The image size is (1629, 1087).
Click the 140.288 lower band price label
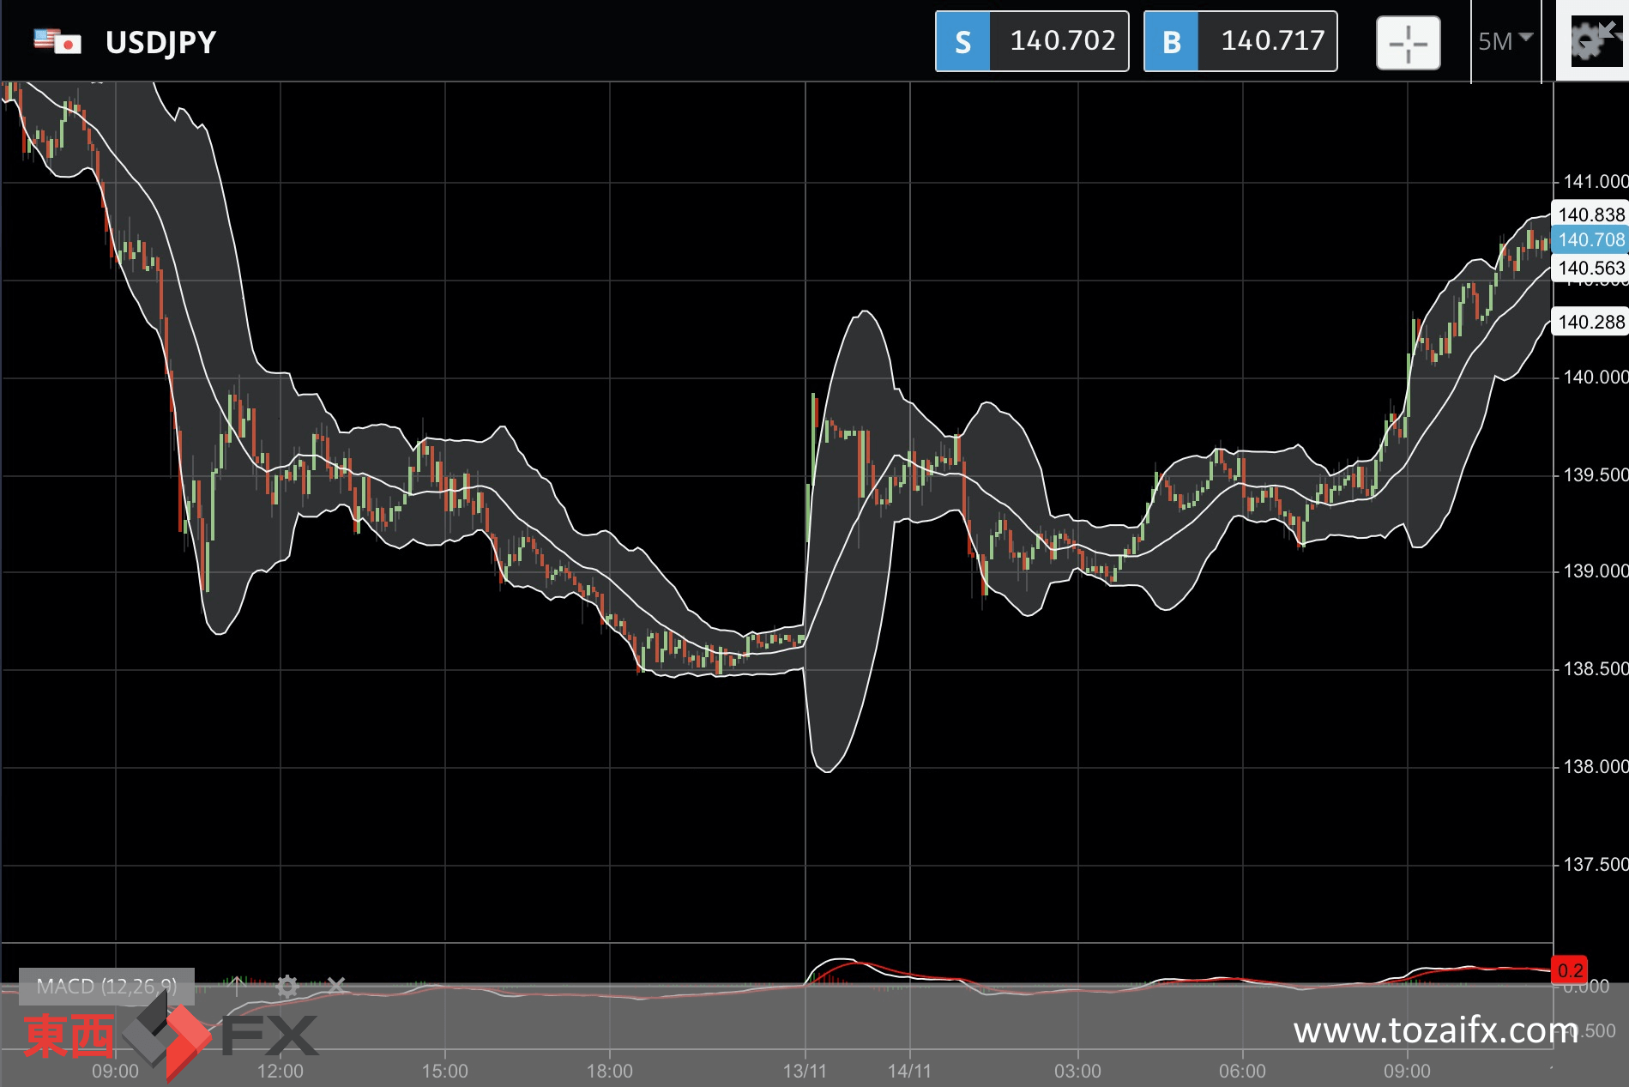[1590, 323]
